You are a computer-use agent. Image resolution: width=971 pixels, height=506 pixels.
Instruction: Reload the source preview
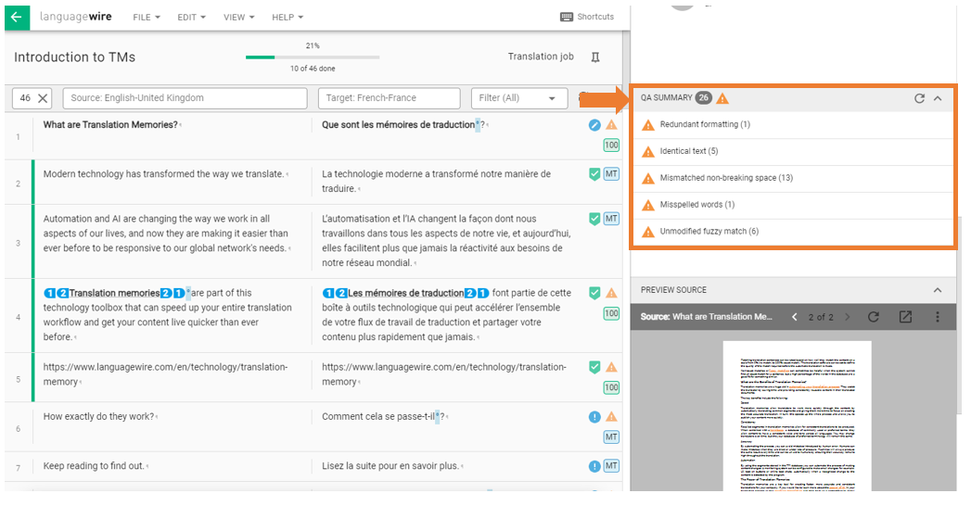click(x=873, y=317)
